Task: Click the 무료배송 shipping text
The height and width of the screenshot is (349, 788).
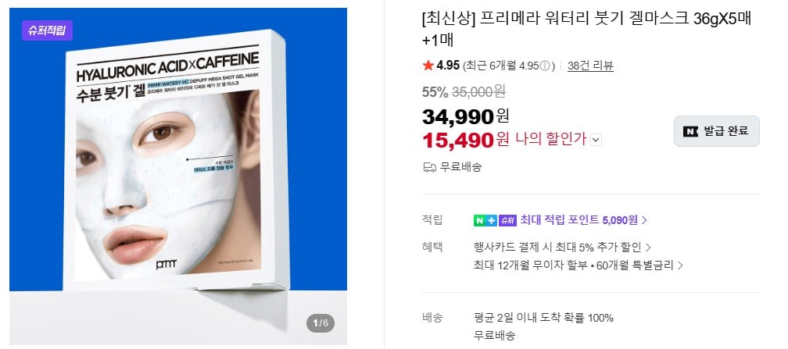Action: [x=460, y=167]
